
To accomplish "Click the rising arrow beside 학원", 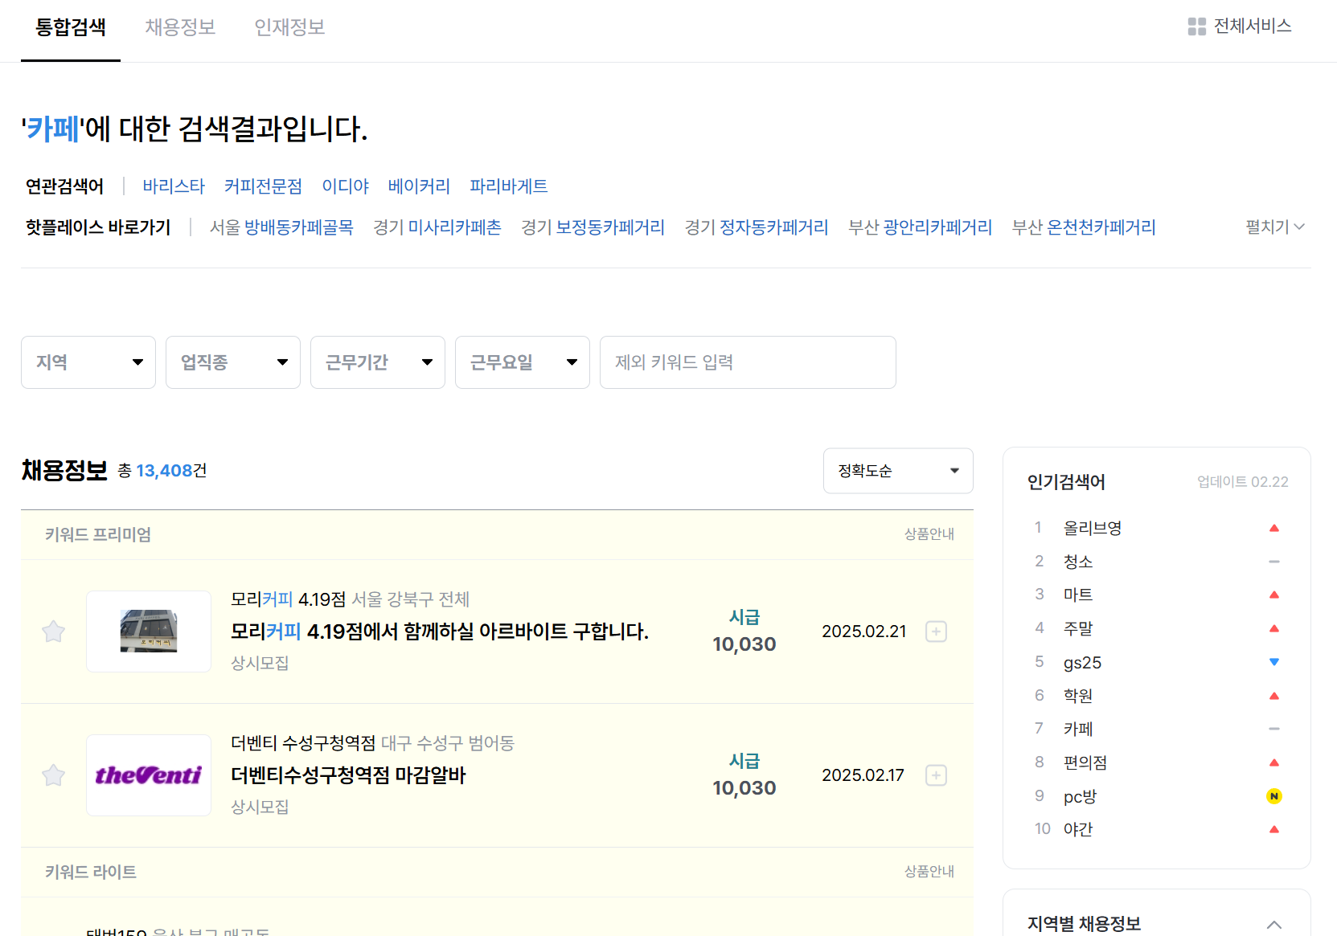I will pos(1273,696).
